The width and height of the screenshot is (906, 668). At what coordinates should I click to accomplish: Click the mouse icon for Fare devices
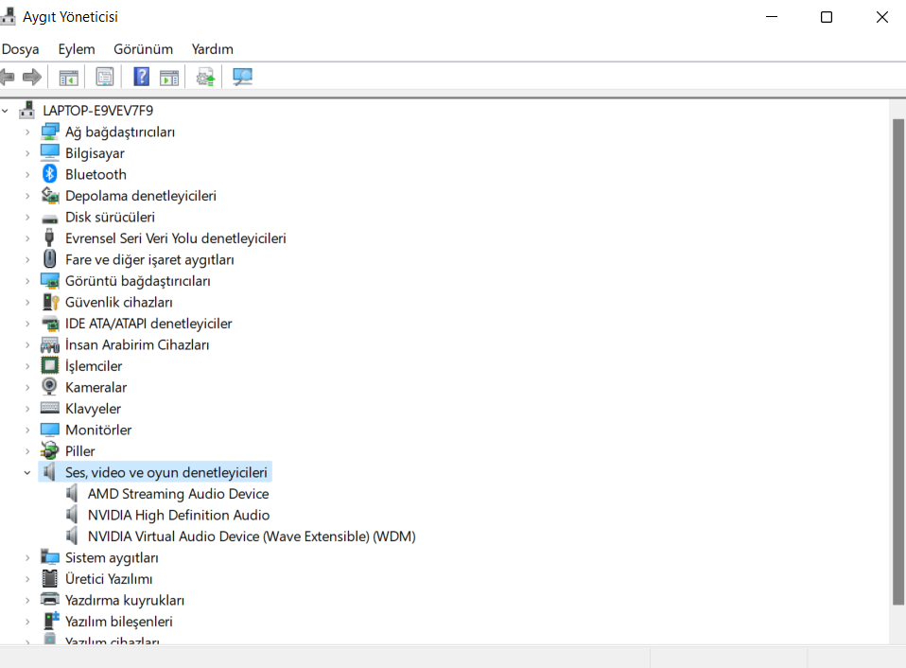coord(50,259)
